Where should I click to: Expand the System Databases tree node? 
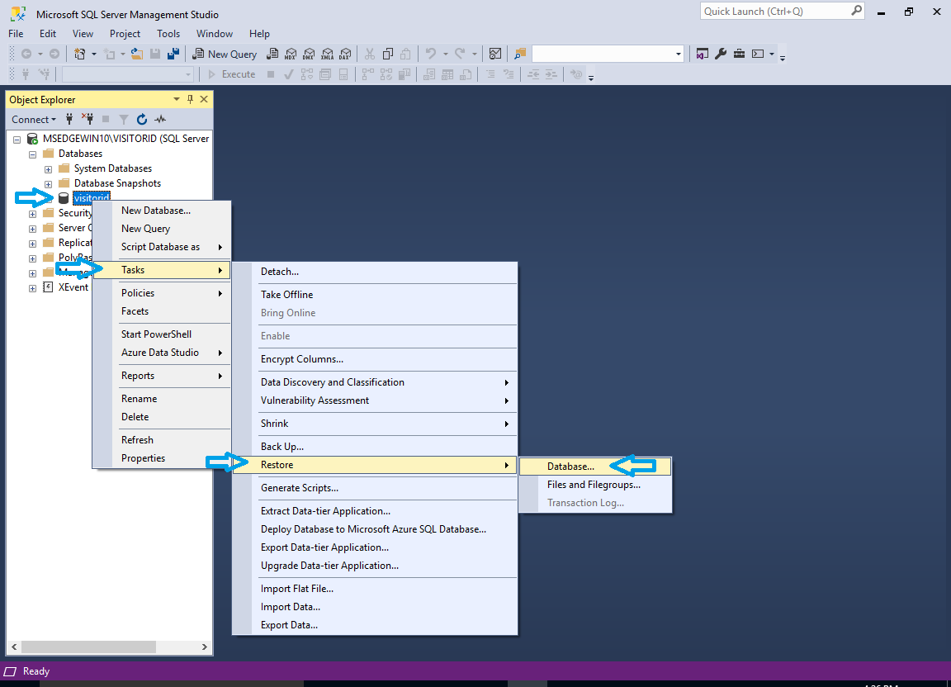pyautogui.click(x=48, y=168)
